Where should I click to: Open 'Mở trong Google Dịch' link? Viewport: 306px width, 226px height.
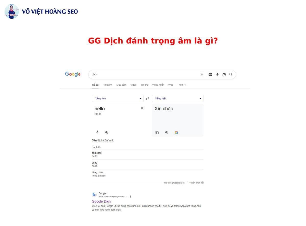(174, 183)
